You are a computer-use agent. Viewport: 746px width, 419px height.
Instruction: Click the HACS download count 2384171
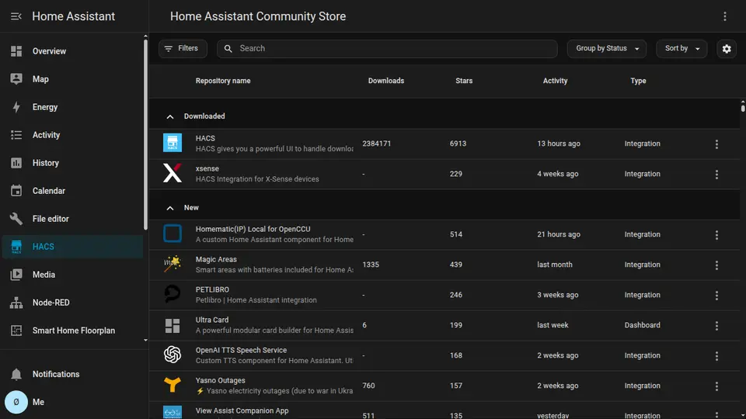(376, 144)
